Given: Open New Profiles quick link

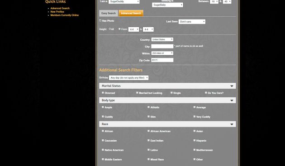Looking at the screenshot, I should click(57, 12).
